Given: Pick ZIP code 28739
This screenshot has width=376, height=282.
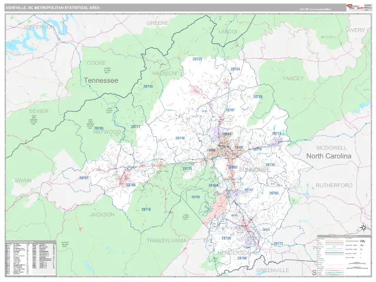Looking at the screenshot, I should click(x=226, y=238).
